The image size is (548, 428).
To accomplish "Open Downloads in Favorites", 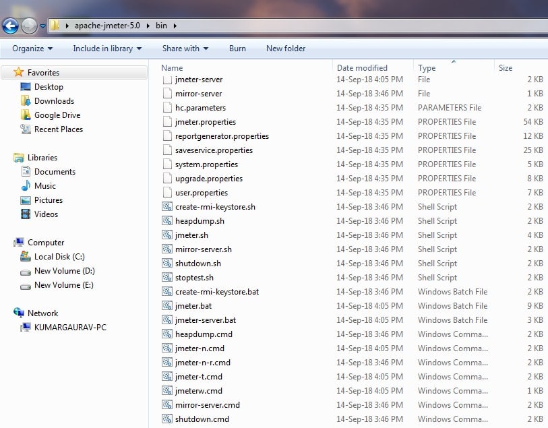I will click(54, 101).
